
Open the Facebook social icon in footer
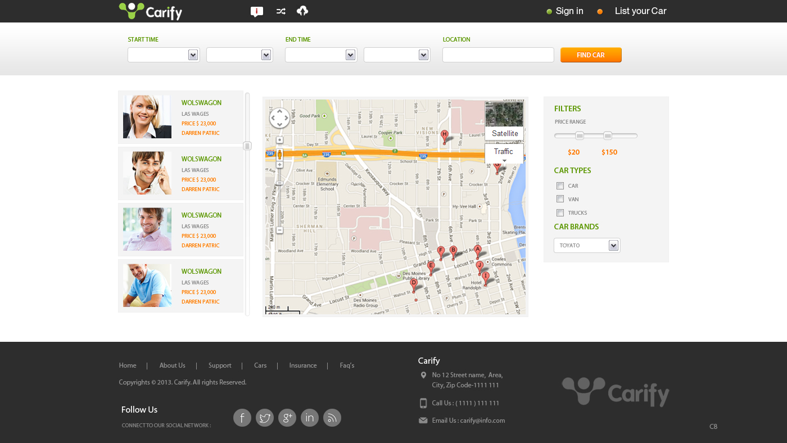[242, 418]
